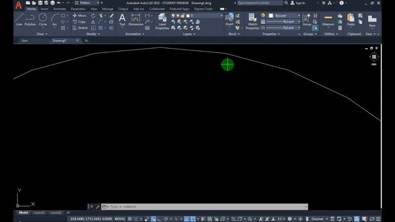
Task: Open Layer Properties manager
Action: (x=162, y=22)
